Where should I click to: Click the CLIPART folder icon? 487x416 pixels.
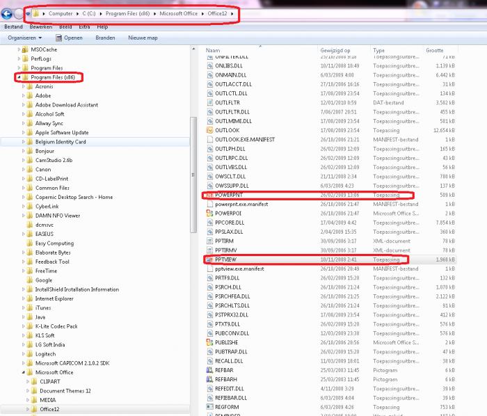[x=35, y=381]
